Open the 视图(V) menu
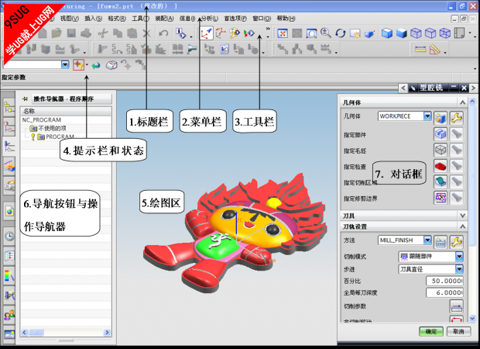This screenshot has height=349, width=480. coord(70,19)
